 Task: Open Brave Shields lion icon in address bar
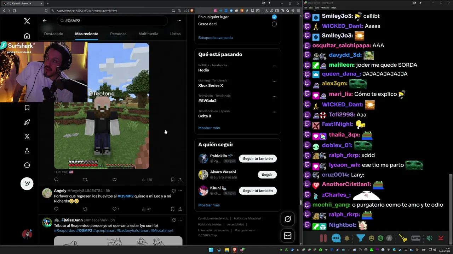tap(191, 11)
